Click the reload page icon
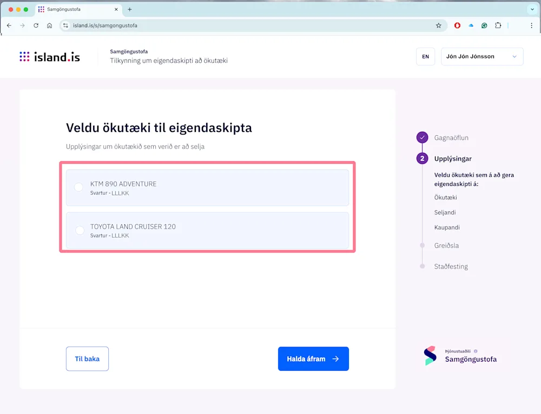This screenshot has width=541, height=414. pos(36,25)
